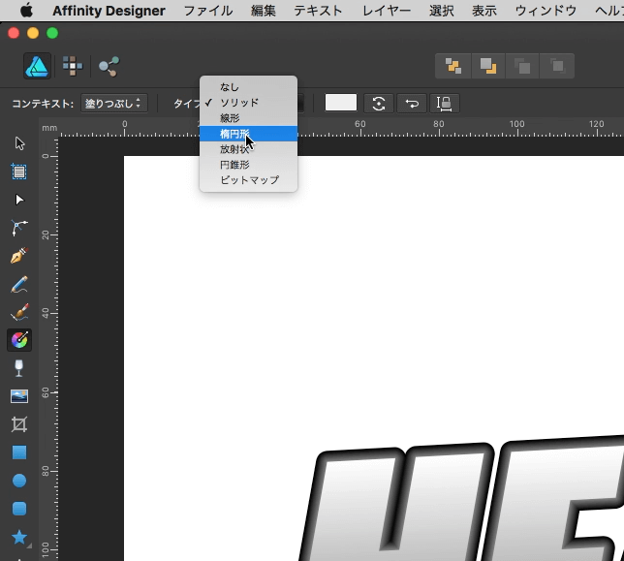
Task: Switch to Pixel persona
Action: click(x=73, y=66)
